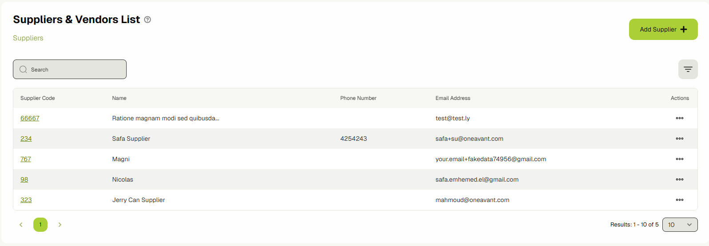Open supplier code 767 link
The image size is (709, 246).
tap(26, 159)
